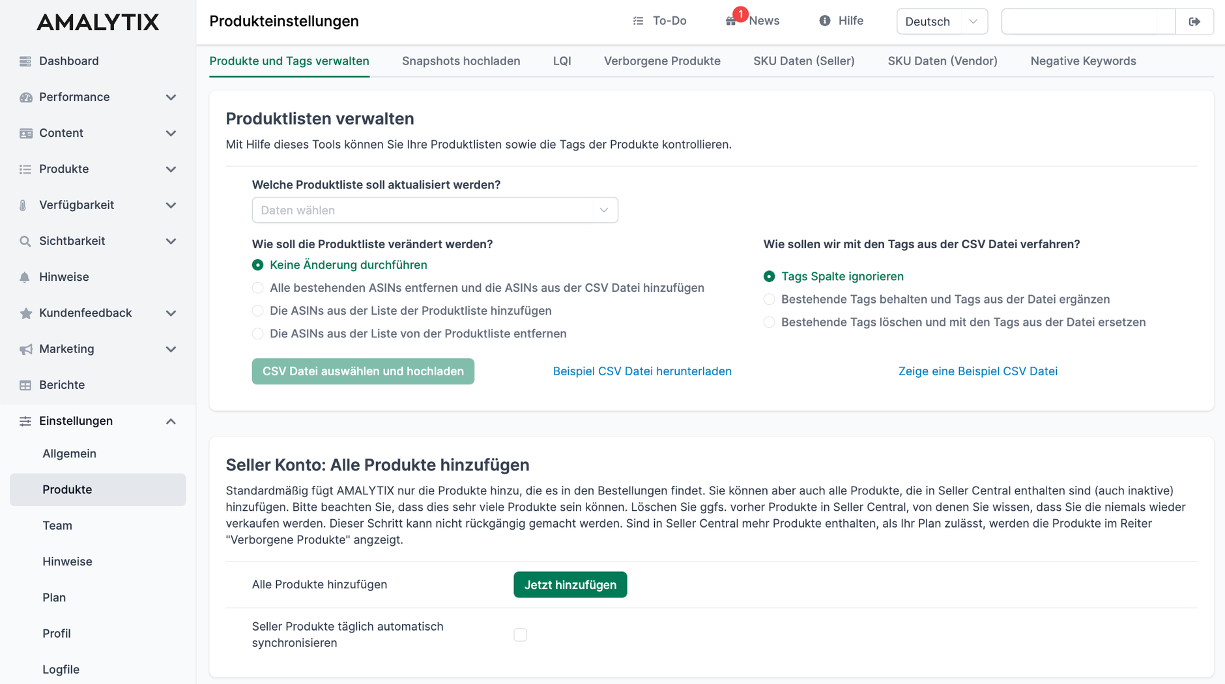Viewport: 1225px width, 684px height.
Task: Click 'Jetzt hinzufügen' button
Action: click(570, 585)
